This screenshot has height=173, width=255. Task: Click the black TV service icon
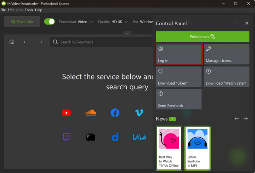click(x=91, y=137)
